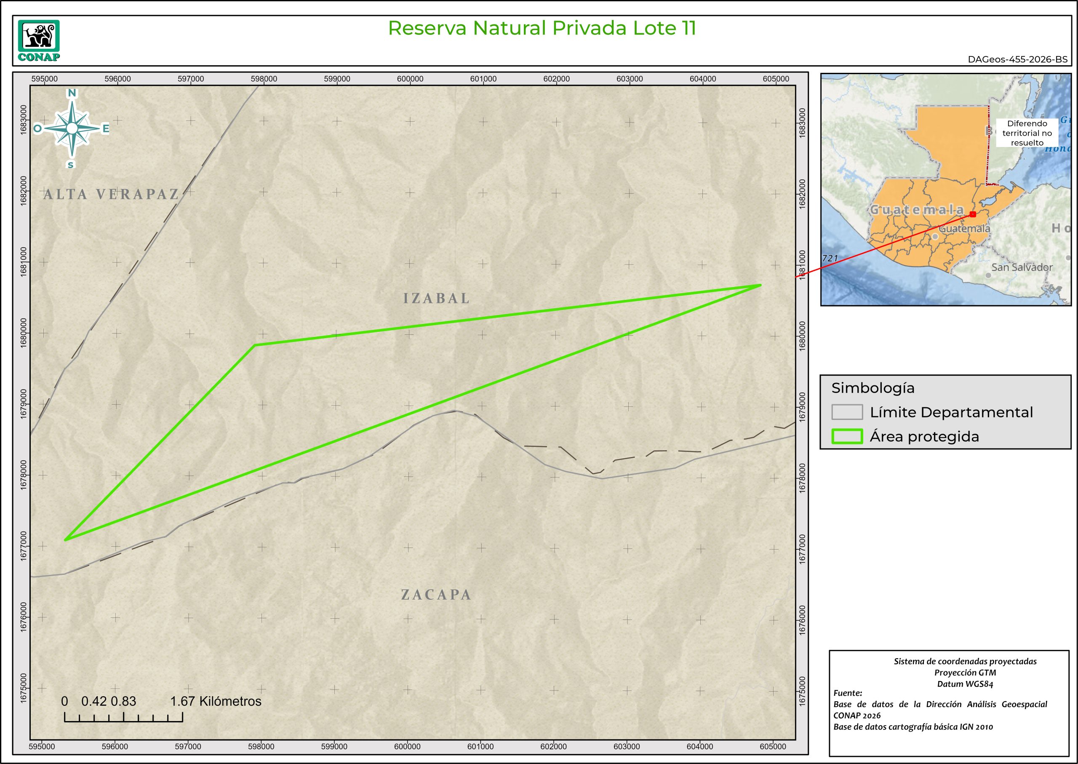Click the document code DAGeos-455-2026-BS
This screenshot has height=764, width=1078.
pyautogui.click(x=1017, y=60)
